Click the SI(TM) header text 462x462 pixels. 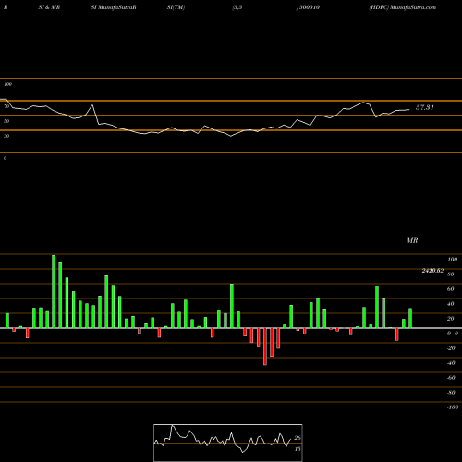pos(176,7)
